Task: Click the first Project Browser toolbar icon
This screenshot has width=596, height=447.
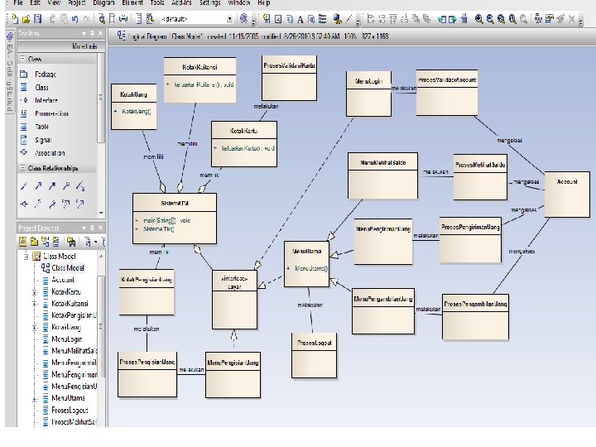Action: (x=23, y=242)
